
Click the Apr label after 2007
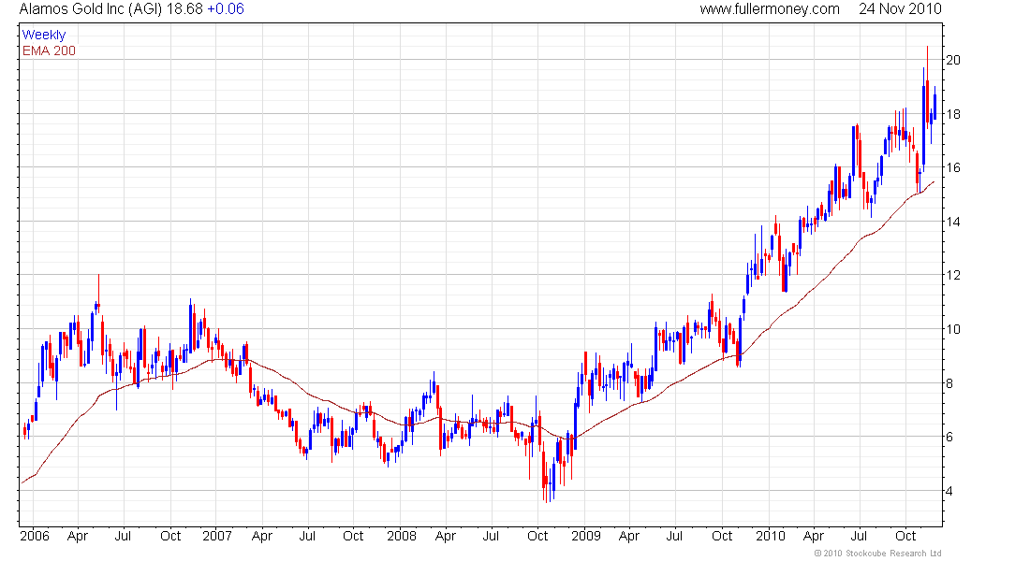[x=262, y=536]
